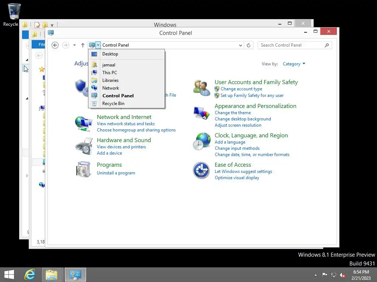Click the Refresh button
Image resolution: width=377 pixels, height=282 pixels.
point(249,45)
